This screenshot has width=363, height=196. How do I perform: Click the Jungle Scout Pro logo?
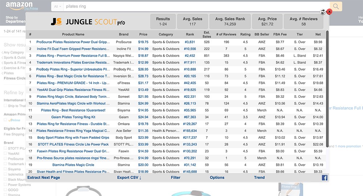pos(88,22)
